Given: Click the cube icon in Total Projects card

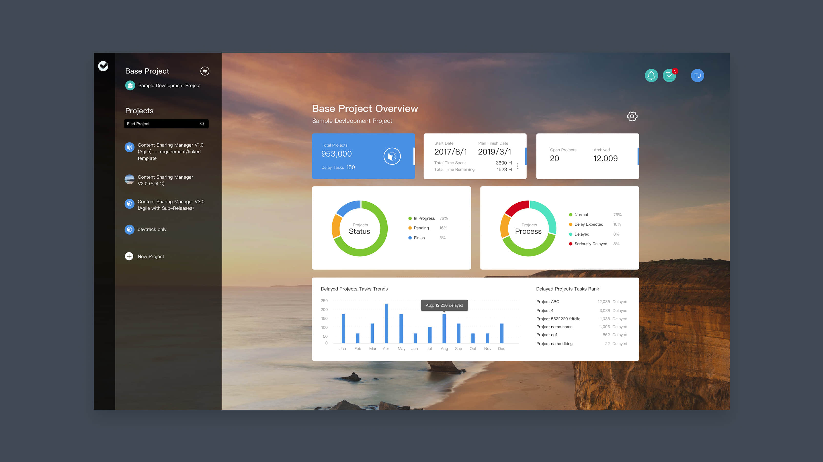Looking at the screenshot, I should [x=392, y=156].
